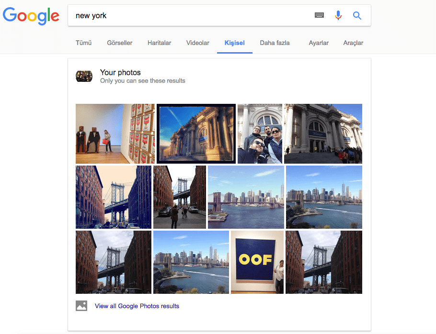Start voice search with microphone icon
Screen dimensions: 436x334
tap(338, 15)
